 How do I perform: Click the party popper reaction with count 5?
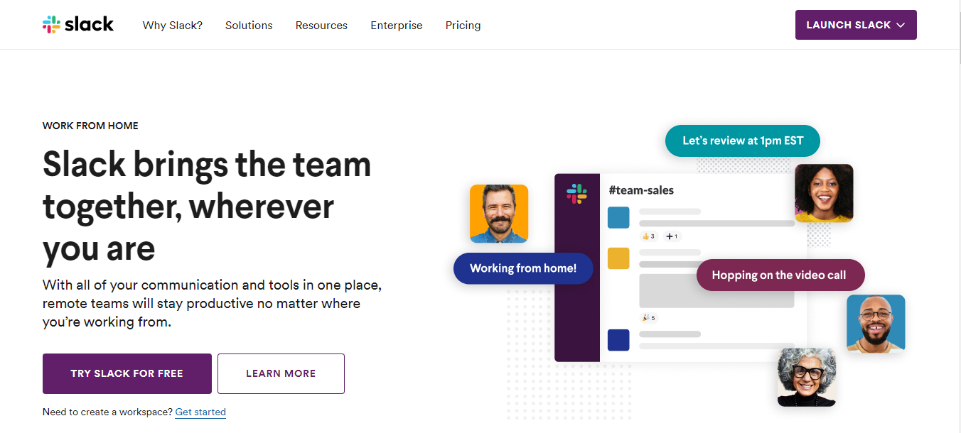[x=648, y=318]
